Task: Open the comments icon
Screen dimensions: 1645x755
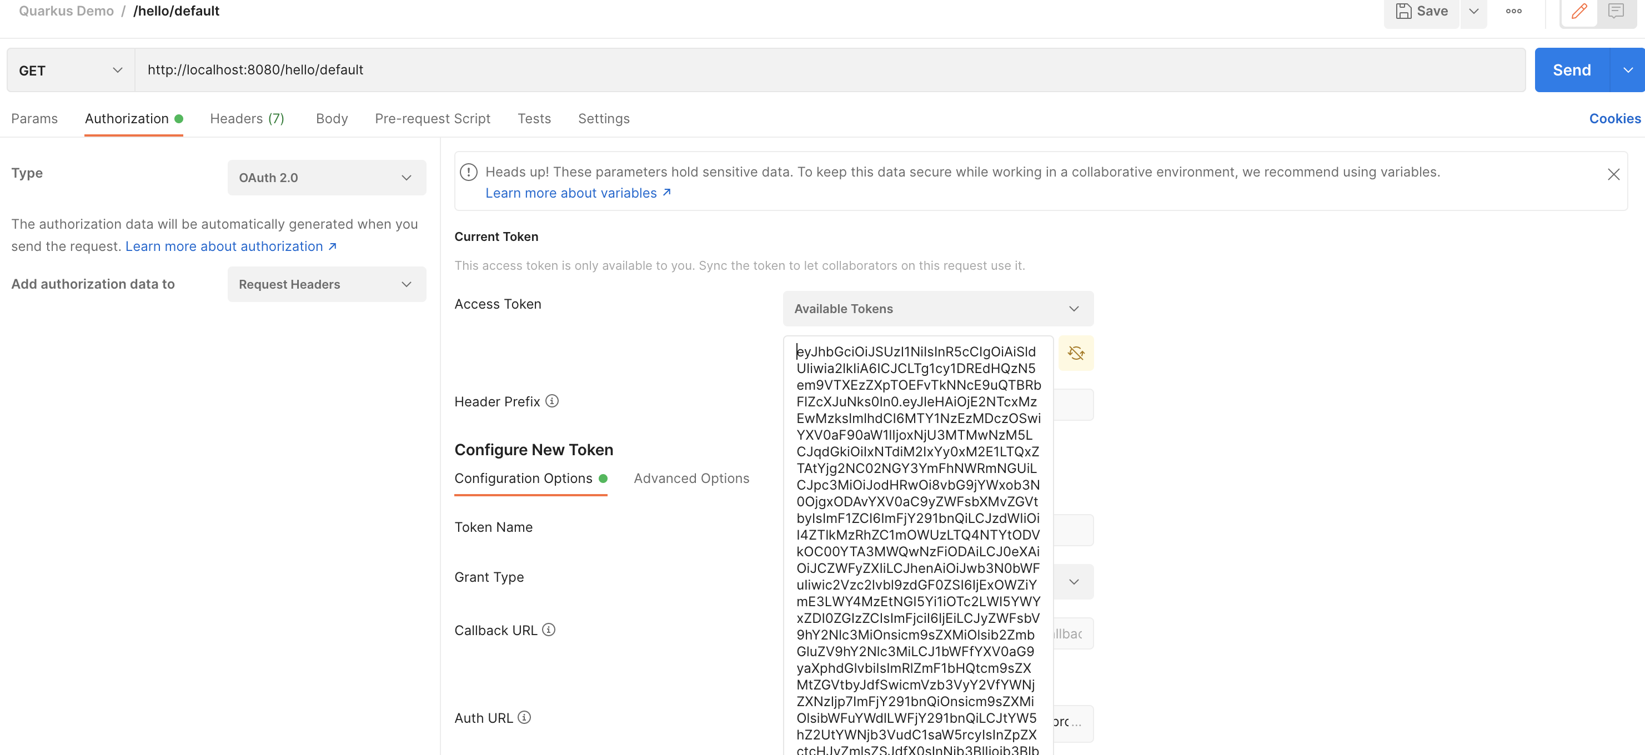Action: [x=1616, y=12]
